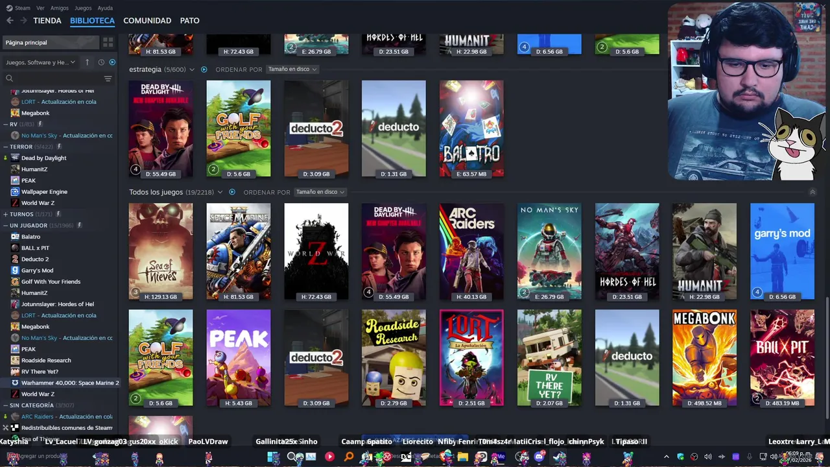Click the lightning icon beside RV collection

[40, 124]
